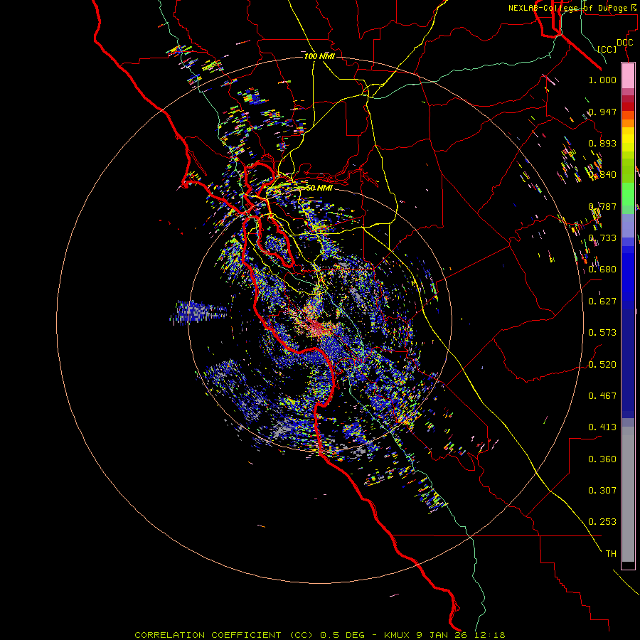This screenshot has width=640, height=640.
Task: Click the 0.893 scale value
Action: pyautogui.click(x=602, y=143)
